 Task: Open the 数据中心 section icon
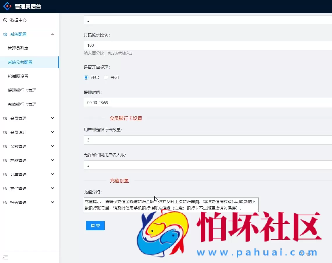point(6,20)
